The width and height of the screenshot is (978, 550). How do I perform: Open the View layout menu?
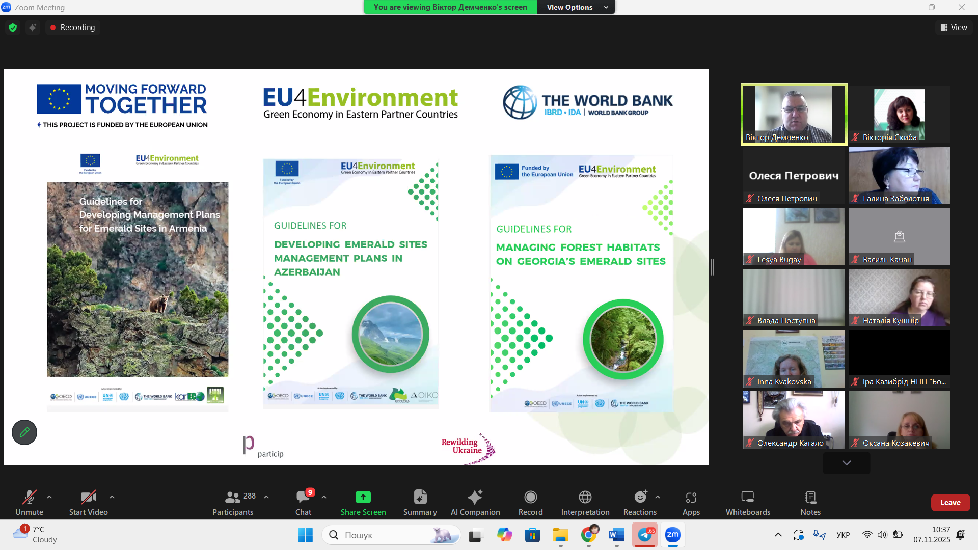click(954, 28)
